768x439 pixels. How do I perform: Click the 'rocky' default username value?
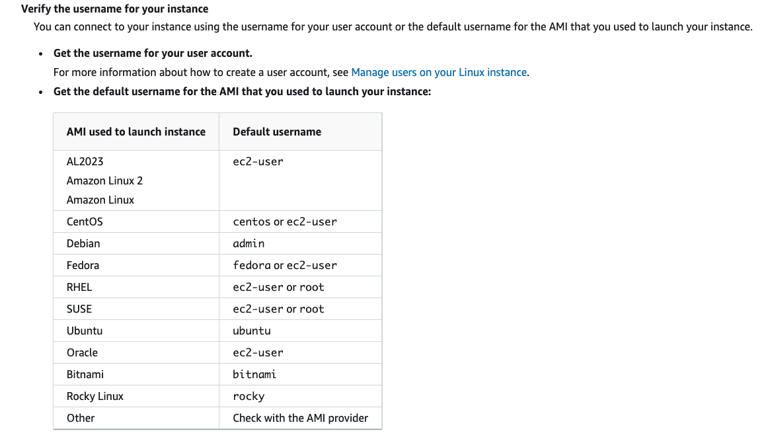pos(249,396)
